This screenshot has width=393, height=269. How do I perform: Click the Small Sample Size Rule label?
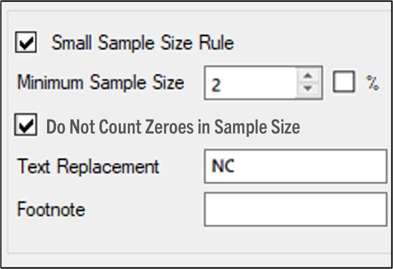[143, 43]
